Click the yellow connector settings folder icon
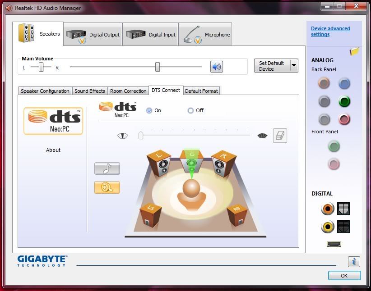Screen dimensions: 371x291 [x=355, y=51]
